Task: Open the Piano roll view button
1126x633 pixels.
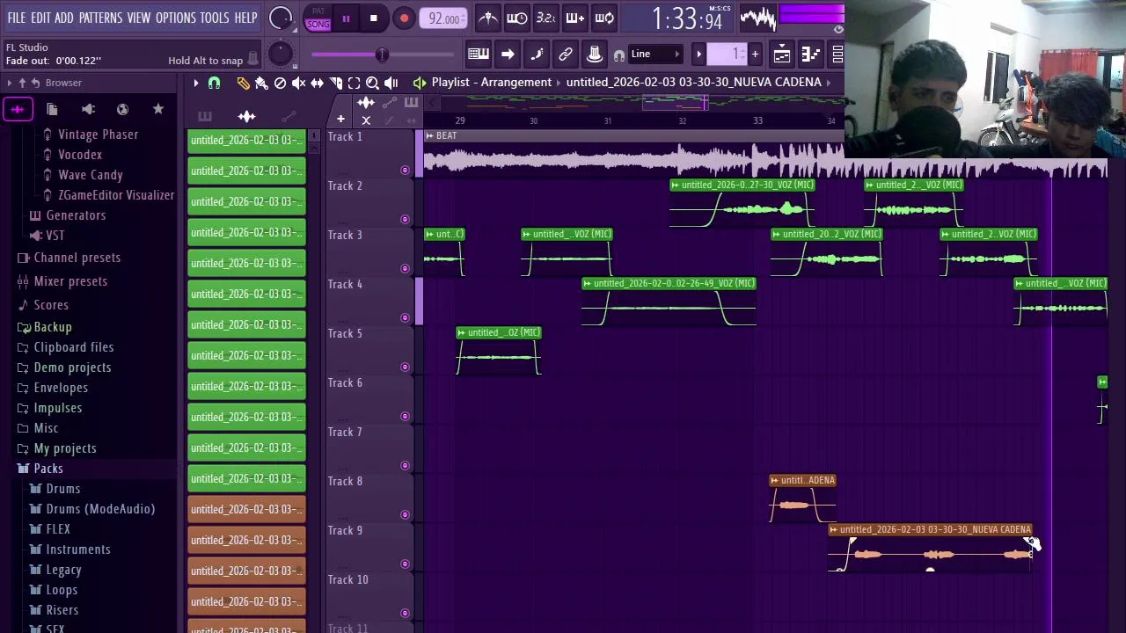Action: (x=810, y=55)
